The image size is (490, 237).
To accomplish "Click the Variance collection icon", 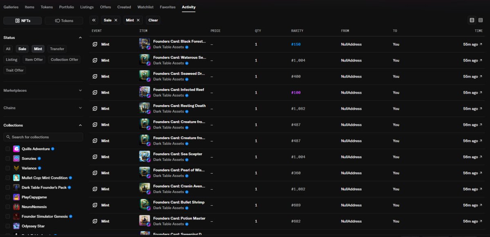I will click(16, 168).
